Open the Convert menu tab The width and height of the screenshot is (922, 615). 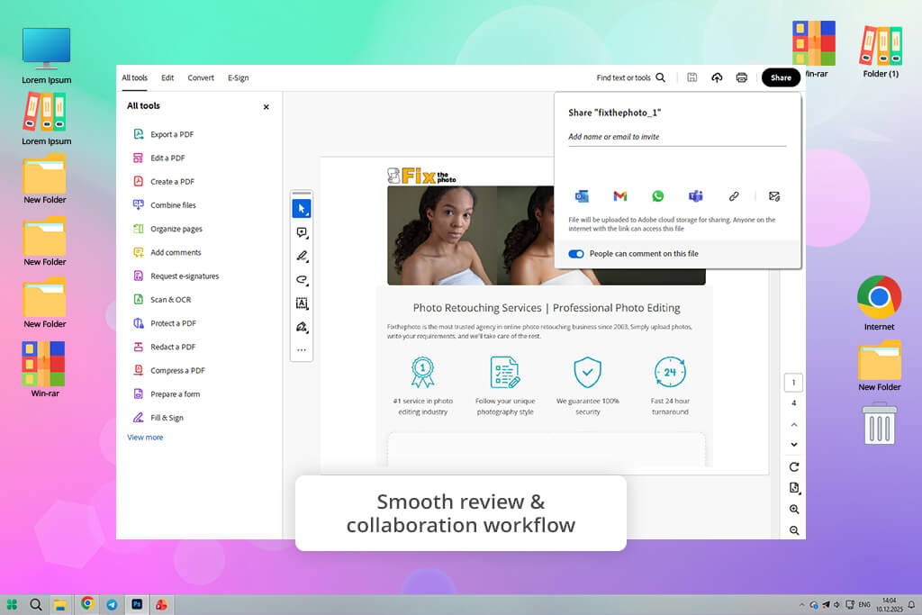point(201,78)
